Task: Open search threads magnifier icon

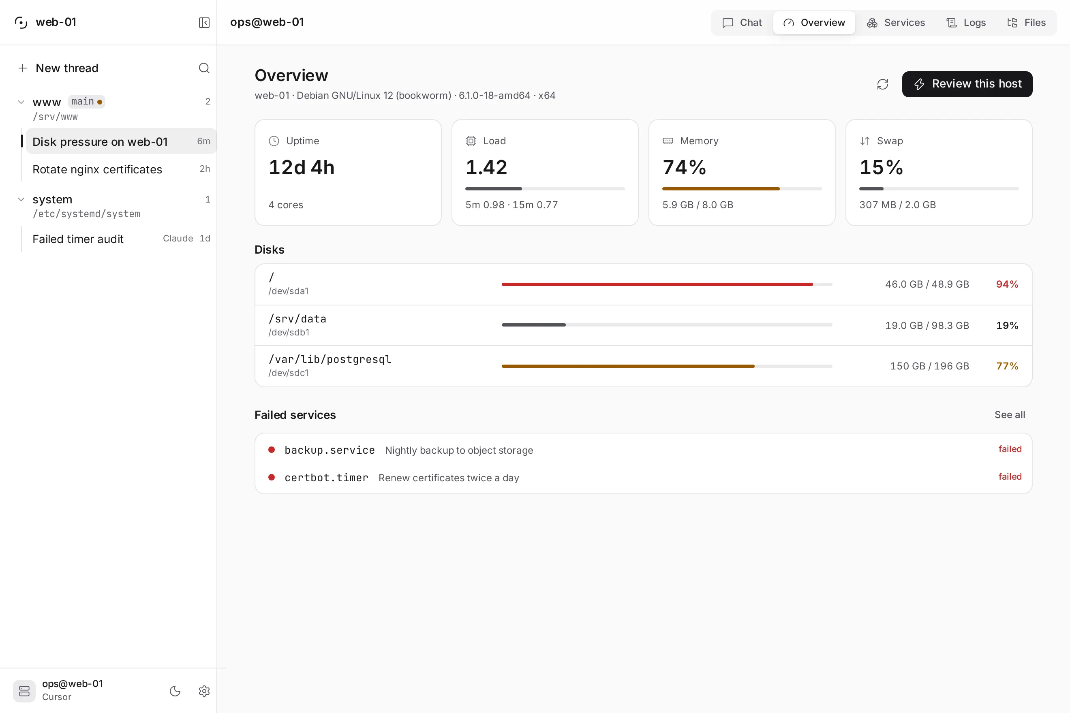Action: pyautogui.click(x=204, y=68)
